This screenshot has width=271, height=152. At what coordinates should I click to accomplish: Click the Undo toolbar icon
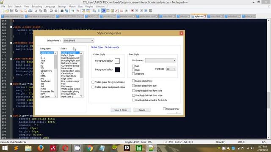tap(51, 11)
